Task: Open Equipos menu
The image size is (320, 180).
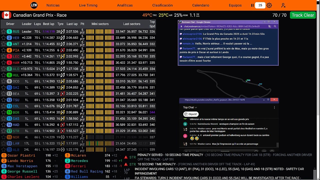Action: (235, 5)
